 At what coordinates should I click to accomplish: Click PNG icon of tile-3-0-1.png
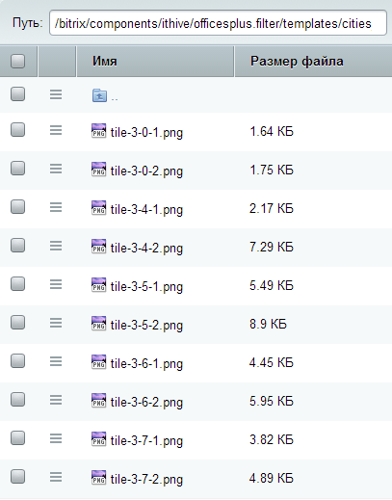coord(98,131)
